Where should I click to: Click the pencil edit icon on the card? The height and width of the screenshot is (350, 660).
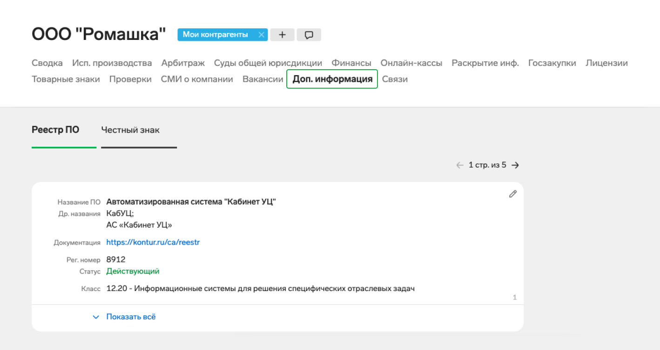tap(512, 194)
